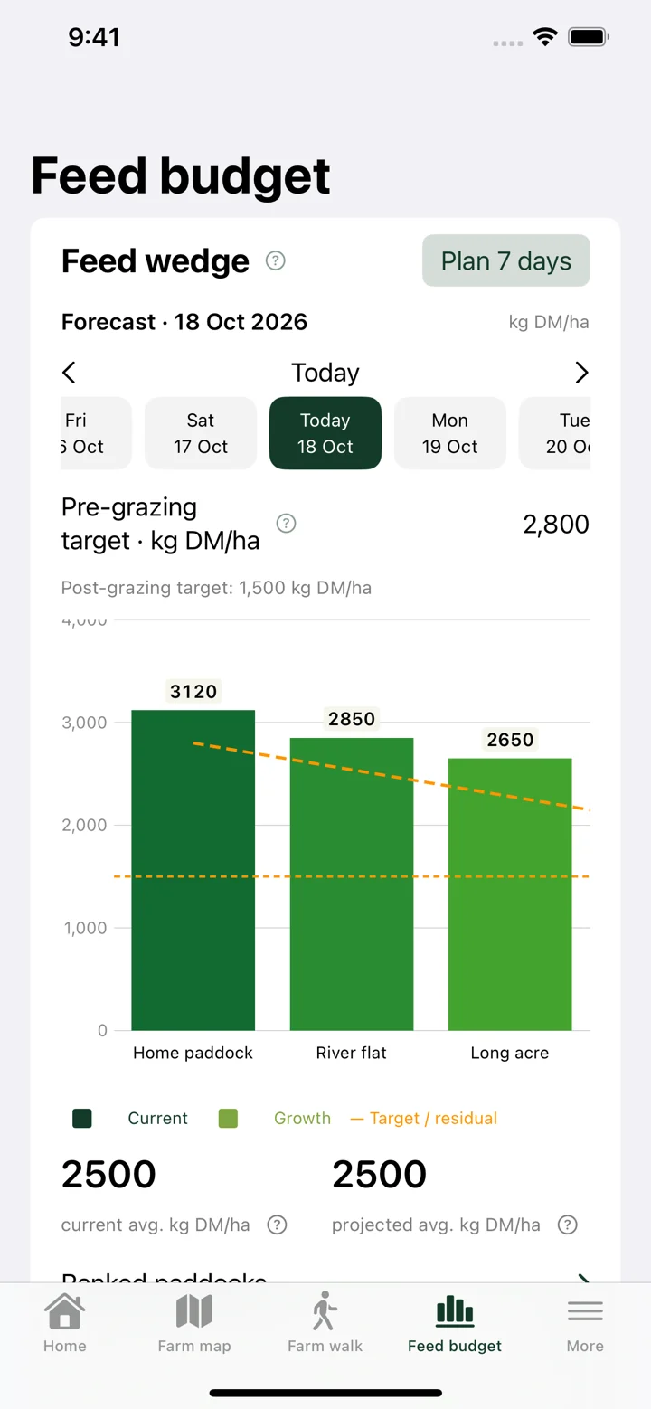Open the Home tab house icon

(65, 1311)
